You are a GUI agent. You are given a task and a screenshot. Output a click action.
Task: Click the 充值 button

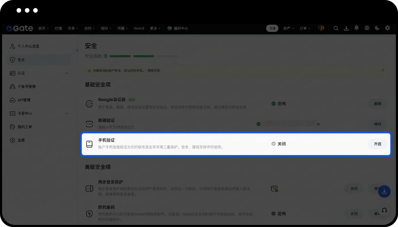coord(272,28)
